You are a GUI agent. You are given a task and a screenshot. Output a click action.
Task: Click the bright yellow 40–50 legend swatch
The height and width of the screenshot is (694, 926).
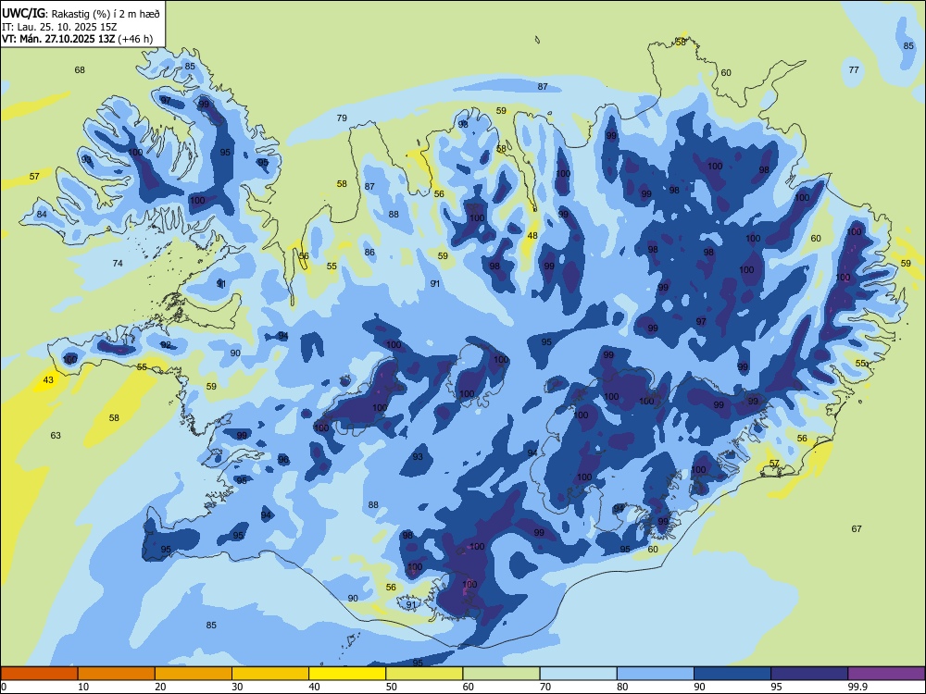[x=347, y=674]
